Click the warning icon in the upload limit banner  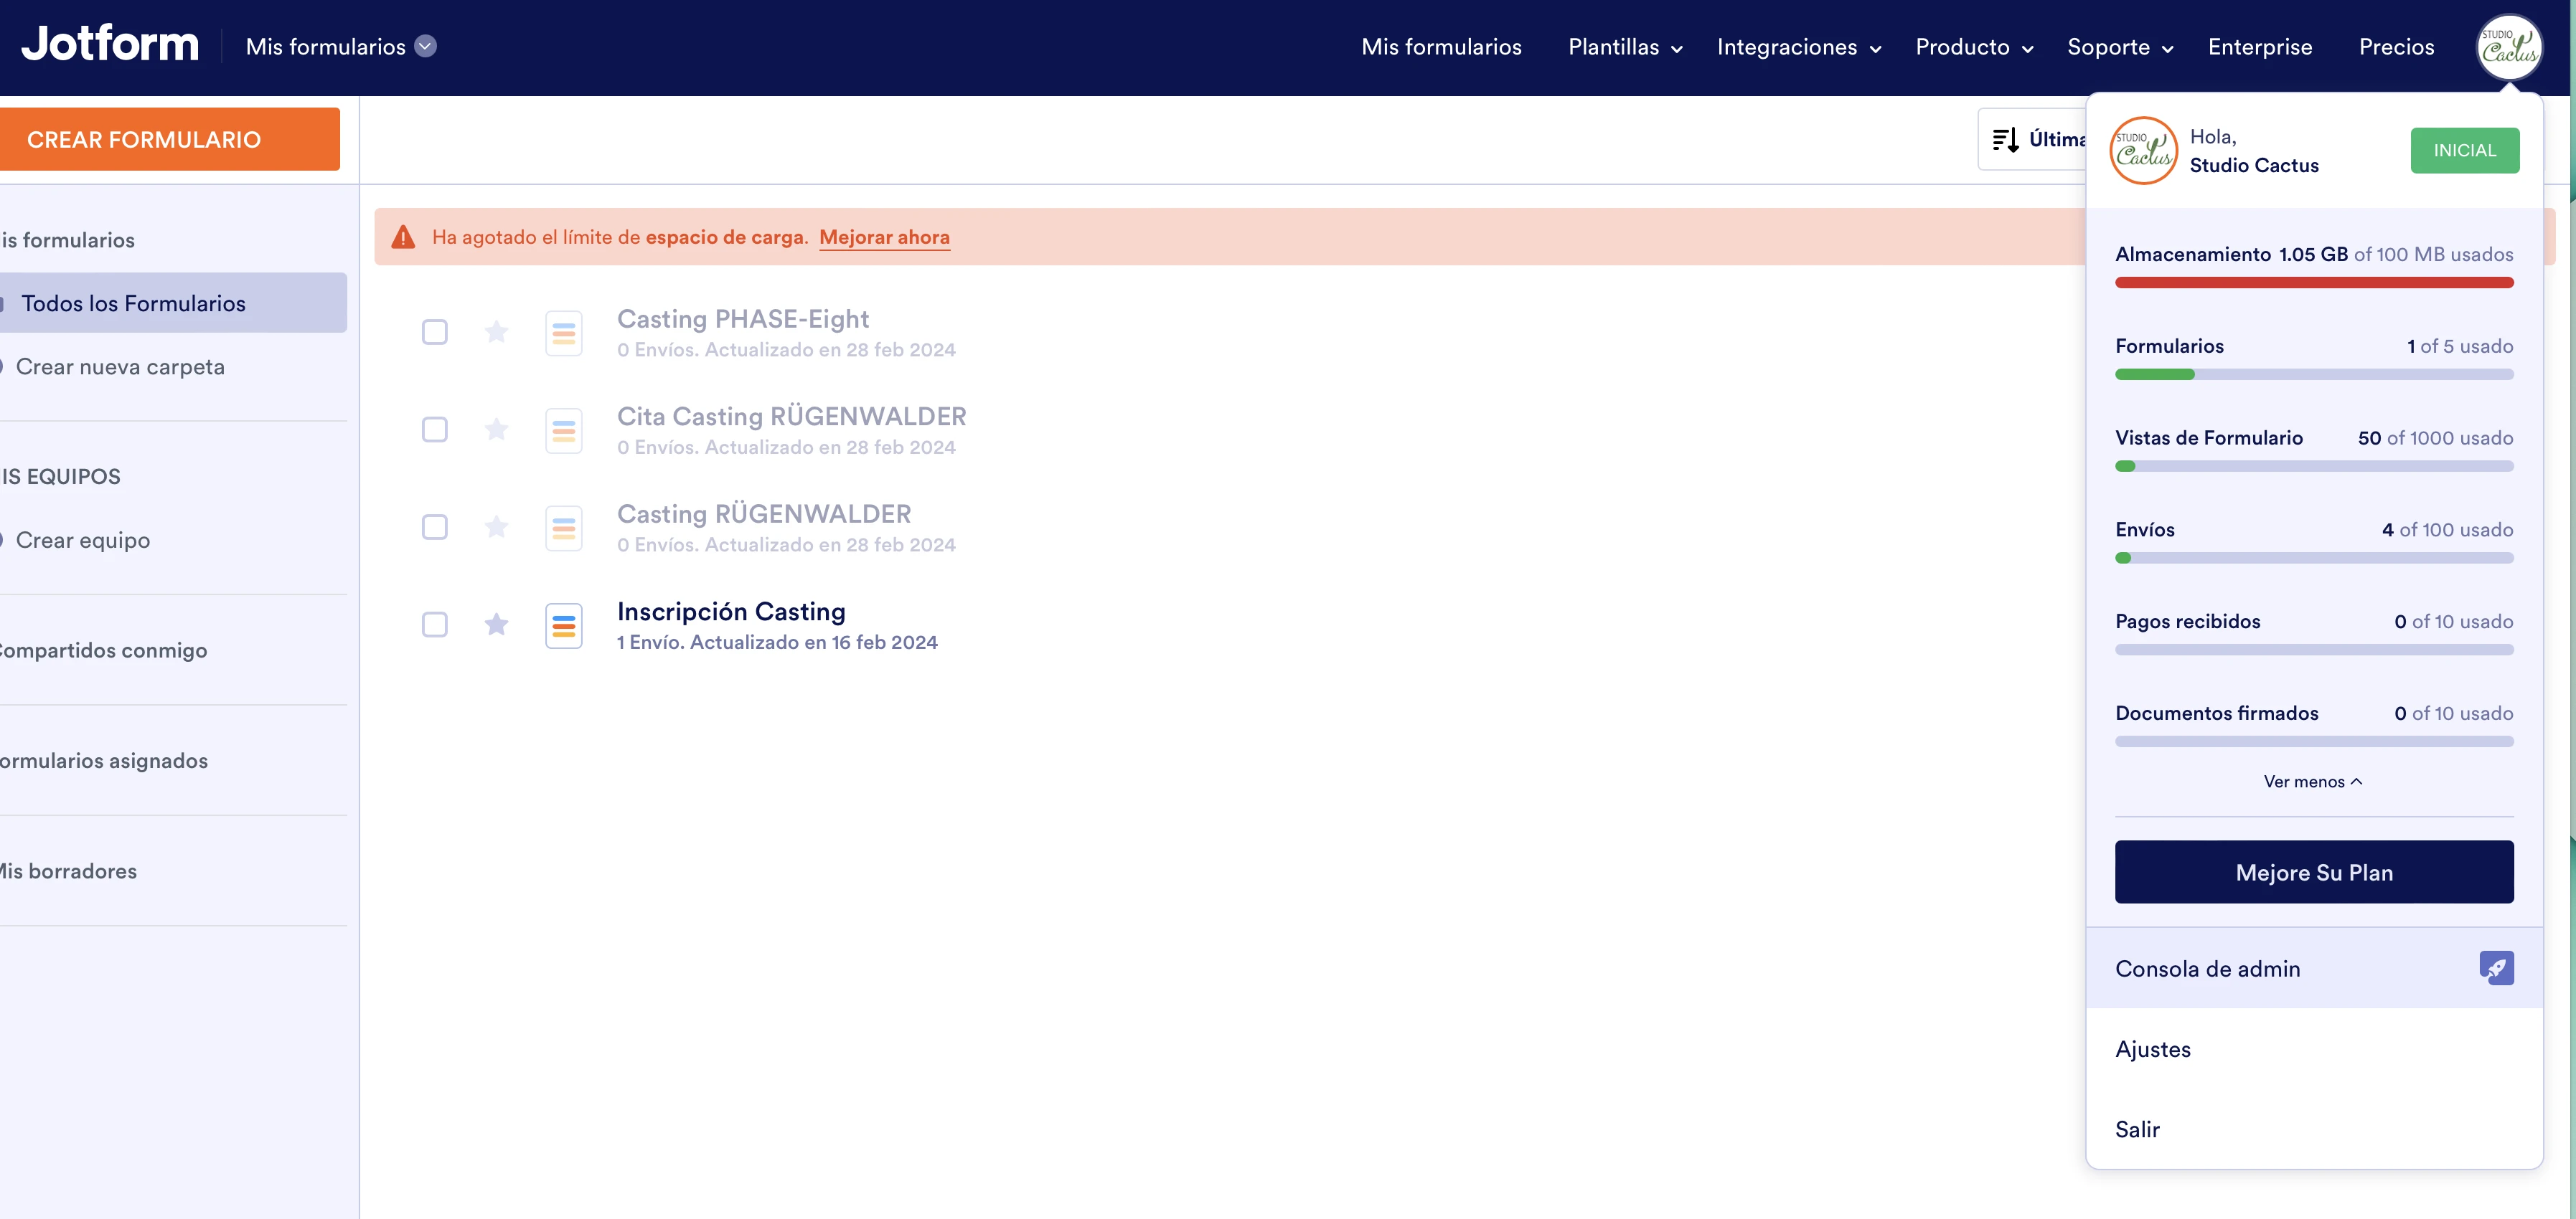[403, 237]
